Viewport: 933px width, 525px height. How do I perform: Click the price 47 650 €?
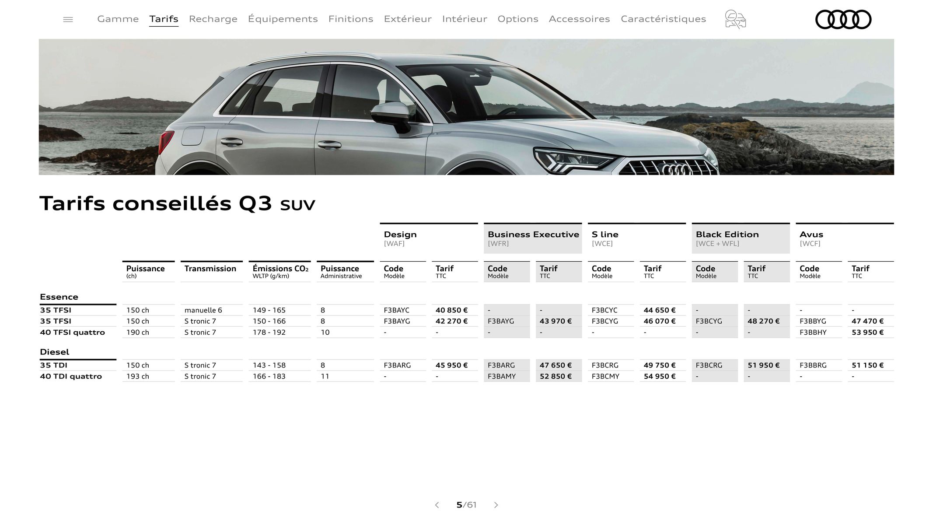[x=556, y=365]
